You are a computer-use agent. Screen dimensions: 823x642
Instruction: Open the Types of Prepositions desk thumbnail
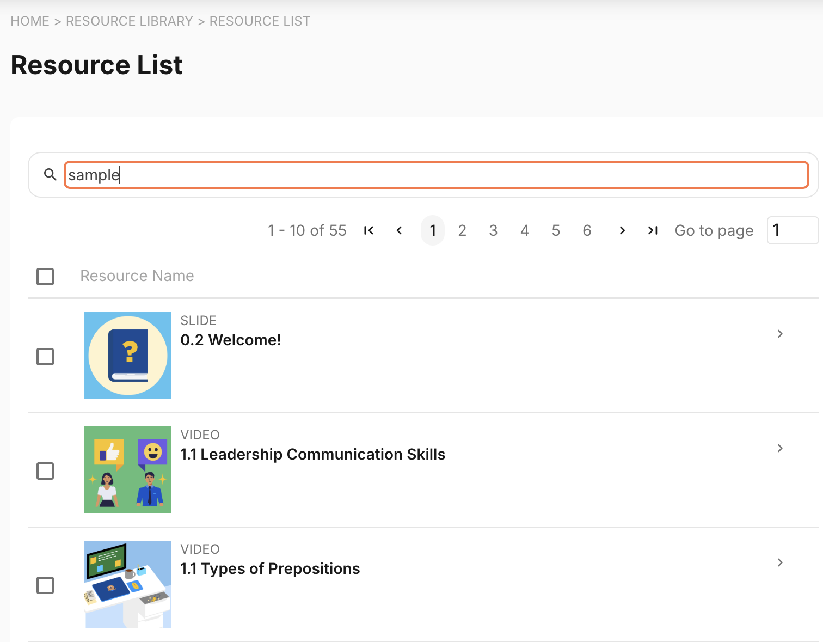(x=128, y=584)
